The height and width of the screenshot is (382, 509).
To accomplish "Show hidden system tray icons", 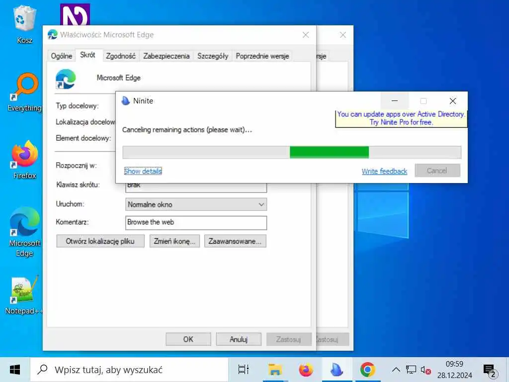I will coord(396,370).
